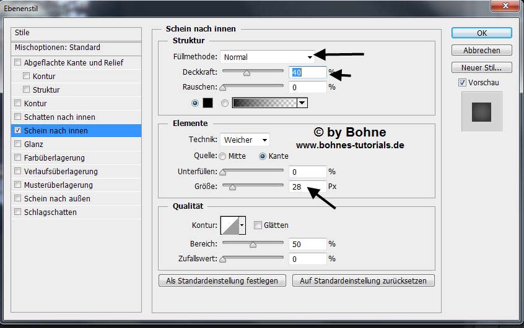Image resolution: width=524 pixels, height=328 pixels.
Task: Select the Mitte source radio button
Action: pos(222,156)
